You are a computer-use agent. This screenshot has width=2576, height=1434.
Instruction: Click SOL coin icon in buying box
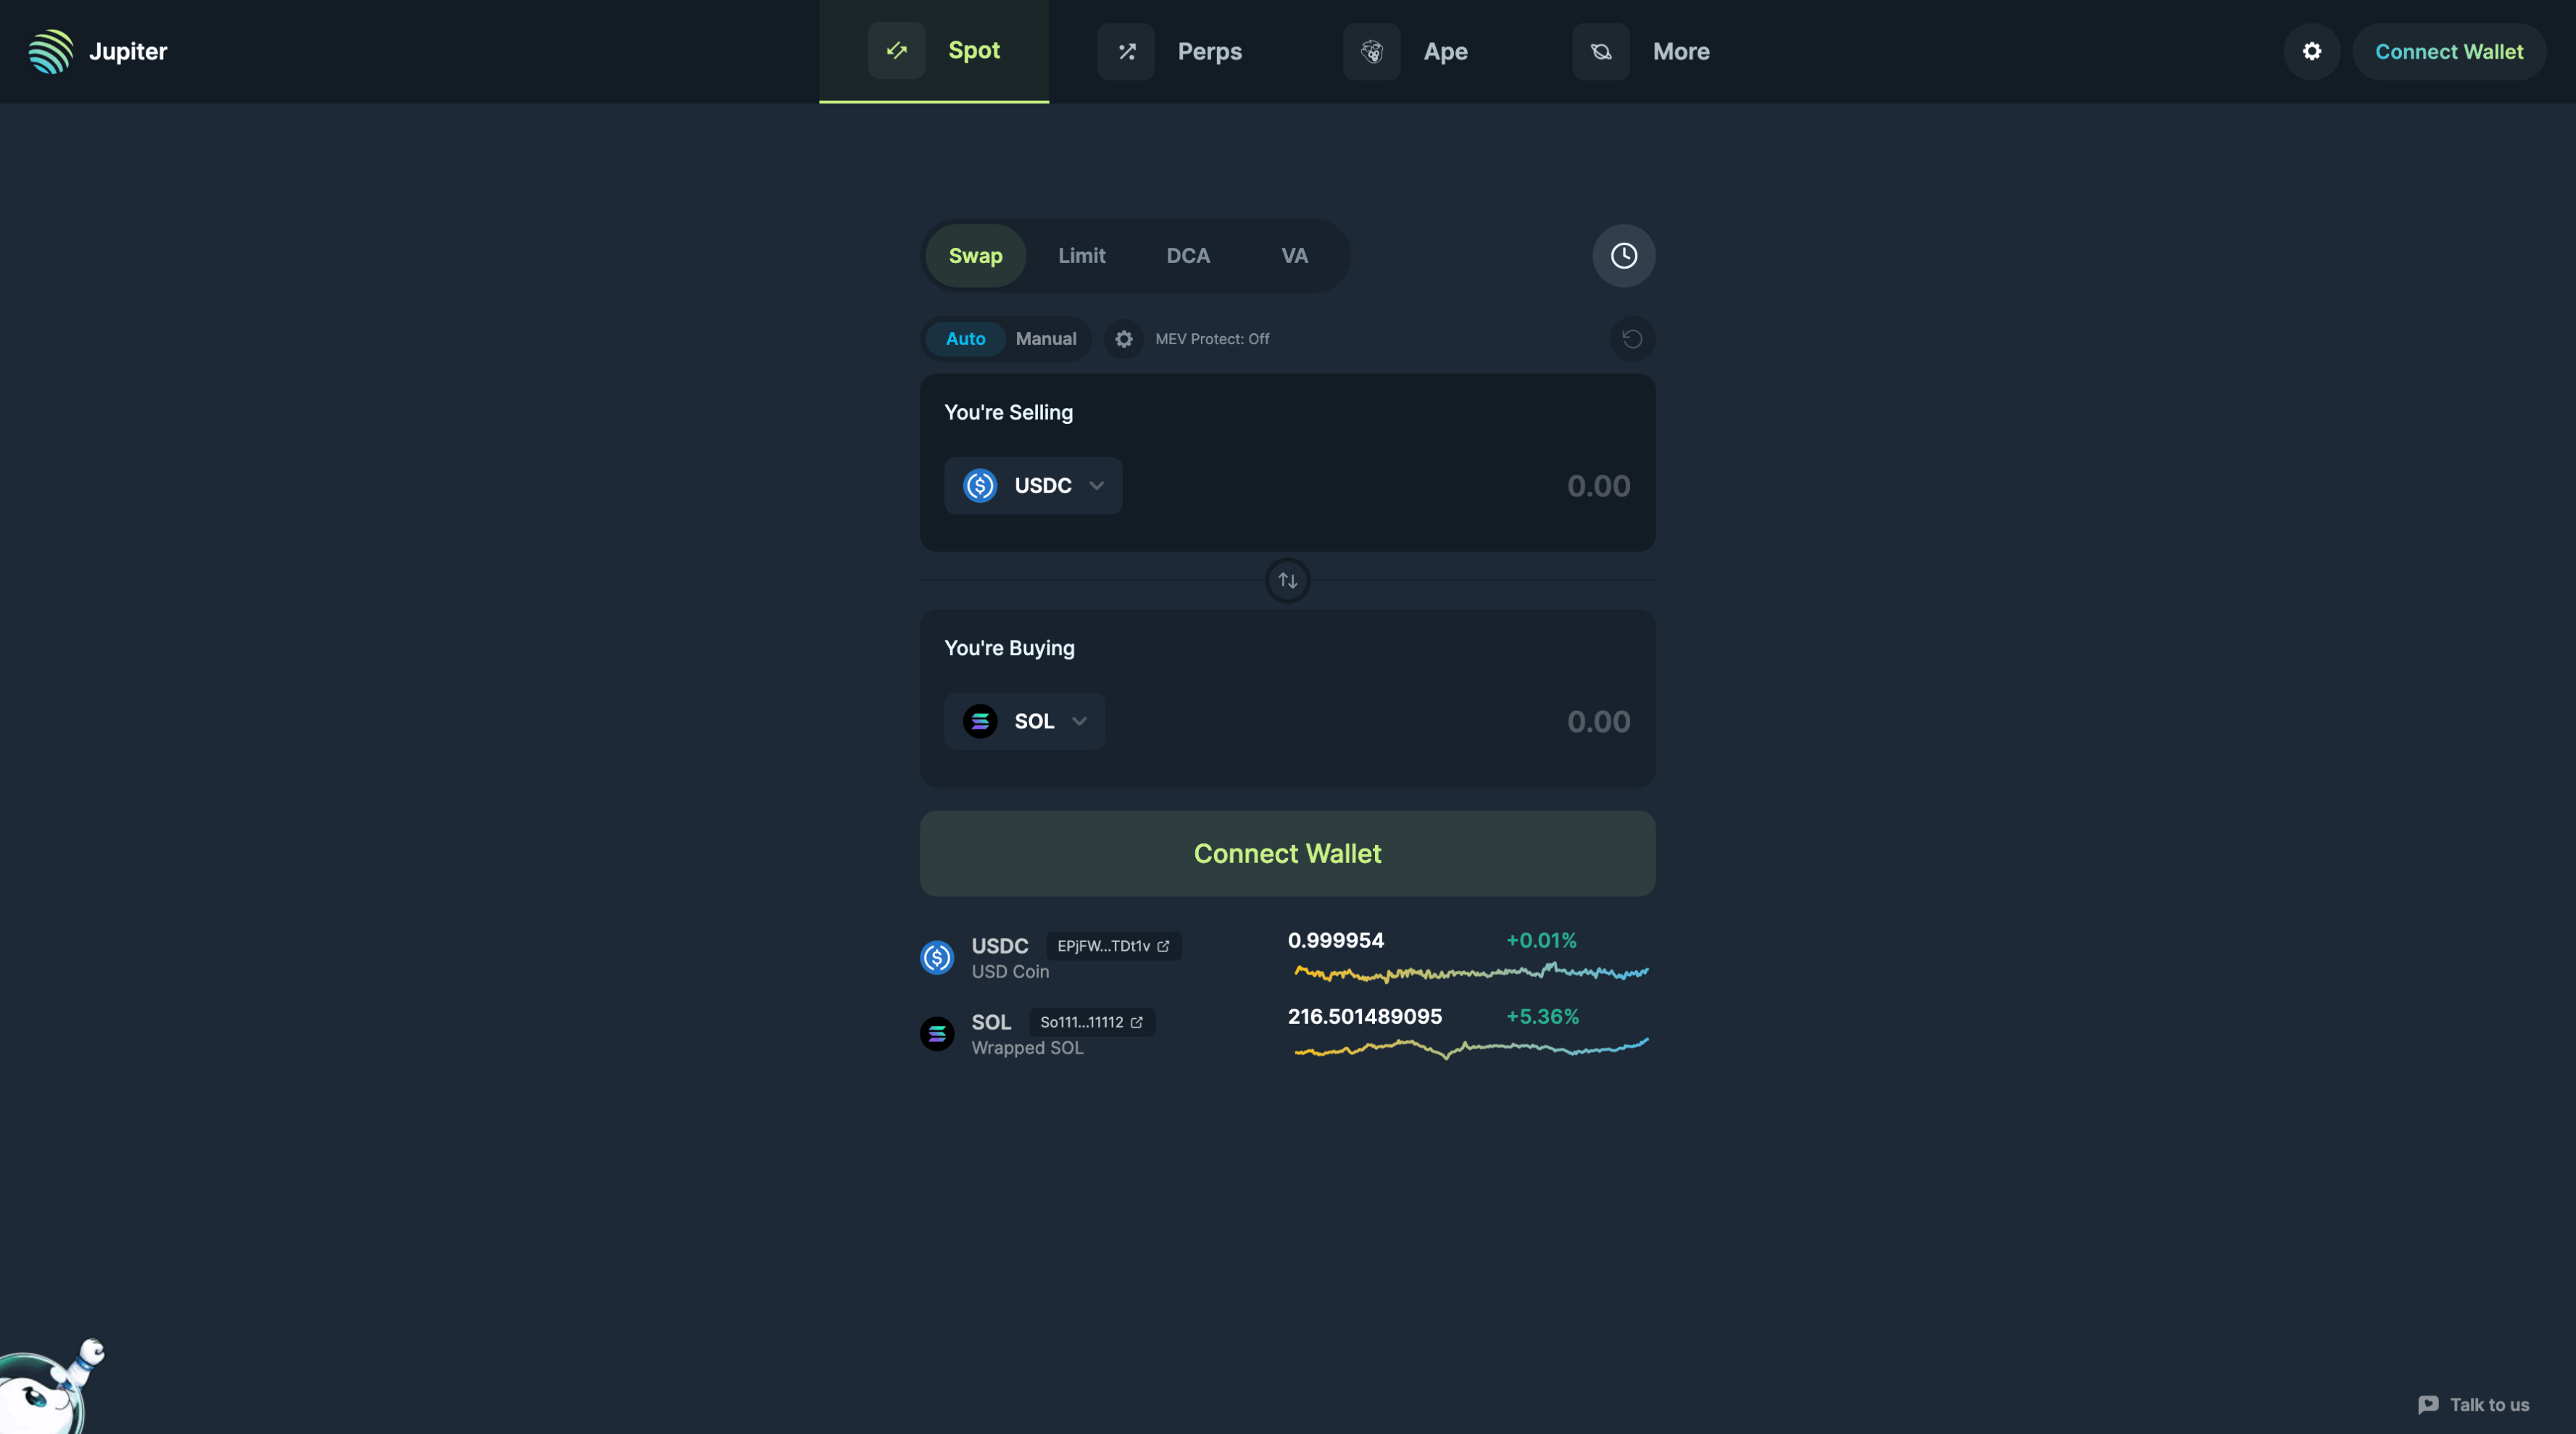click(980, 721)
